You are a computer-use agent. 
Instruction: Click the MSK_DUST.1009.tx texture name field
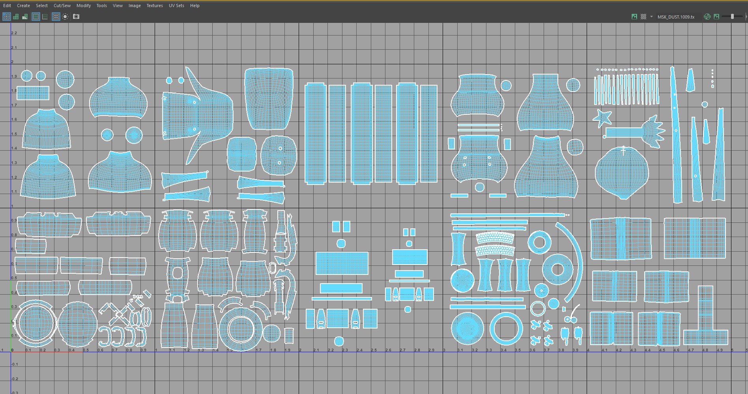(x=676, y=17)
